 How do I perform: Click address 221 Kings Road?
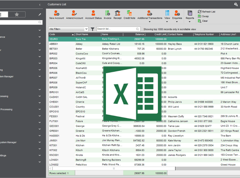pos(229,131)
